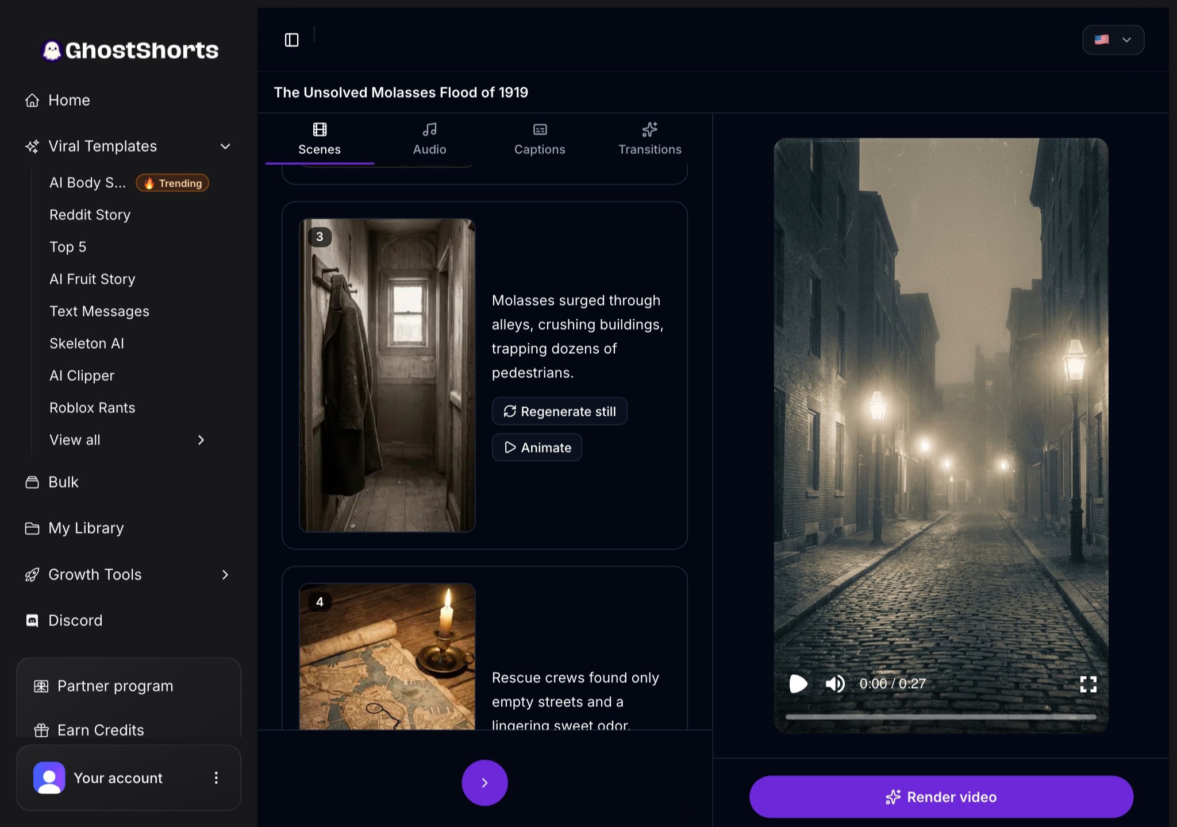Select the Reddit Story template
Viewport: 1177px width, 827px height.
tap(90, 215)
